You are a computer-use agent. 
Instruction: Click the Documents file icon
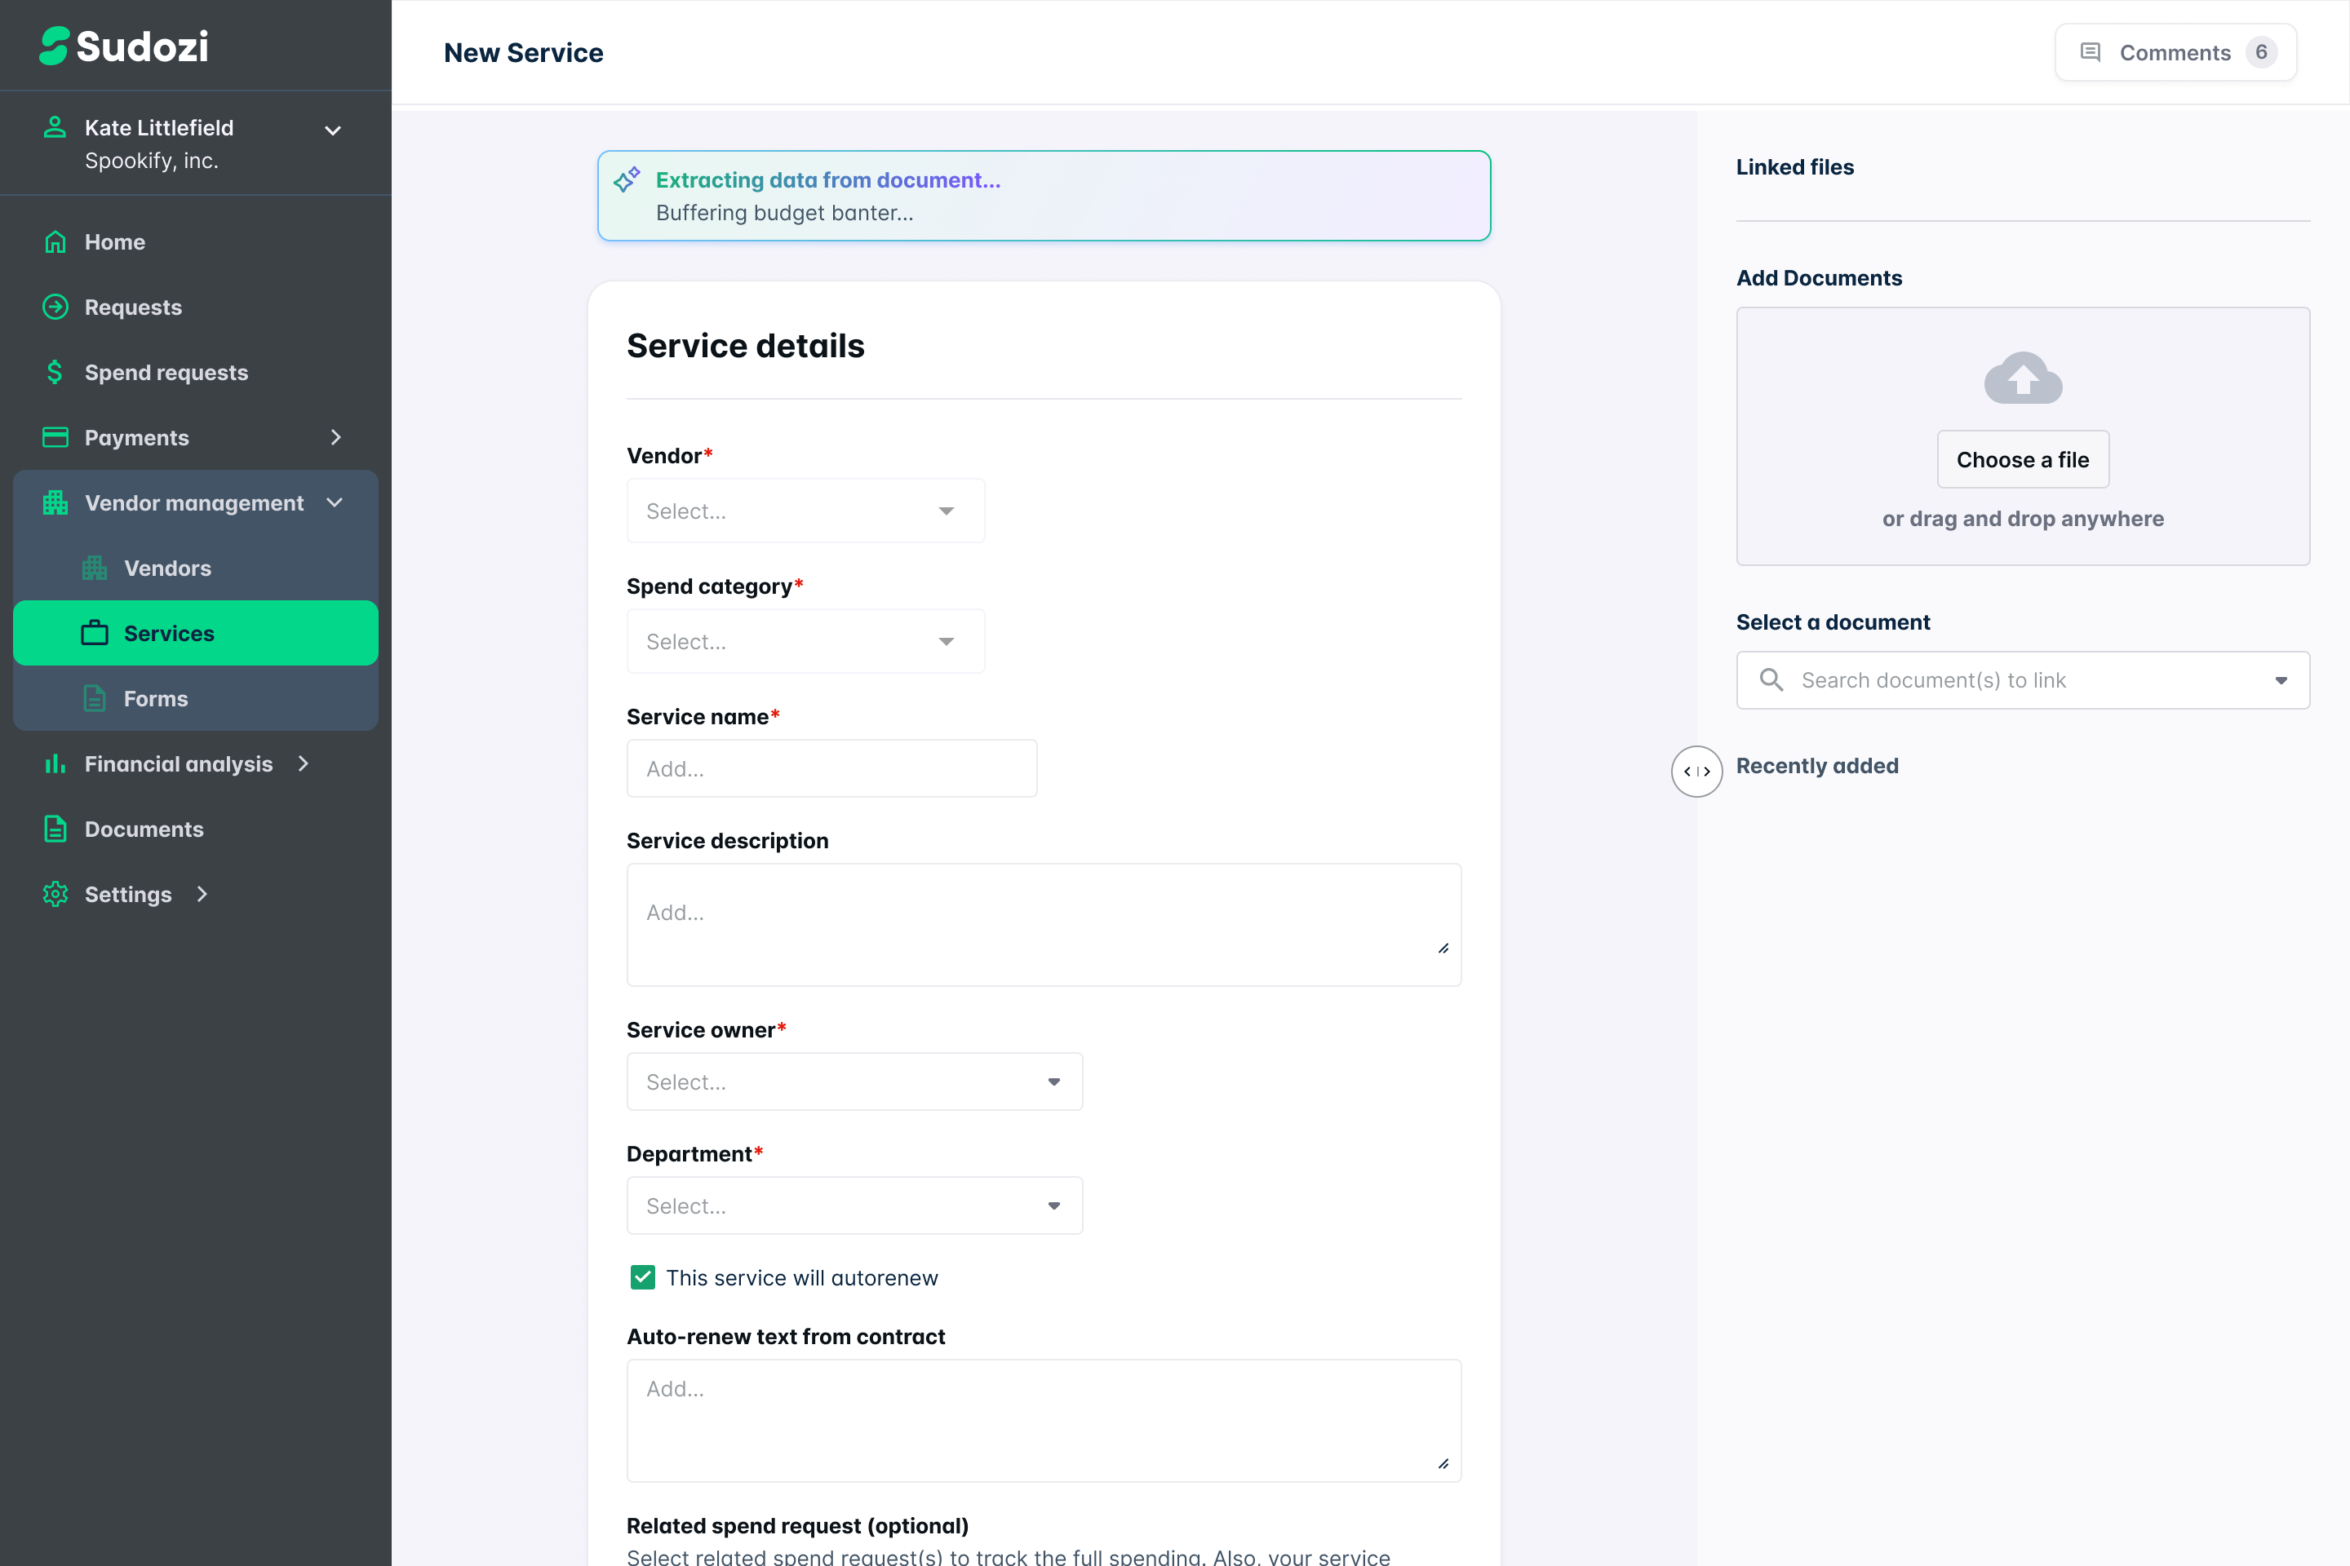click(x=55, y=829)
